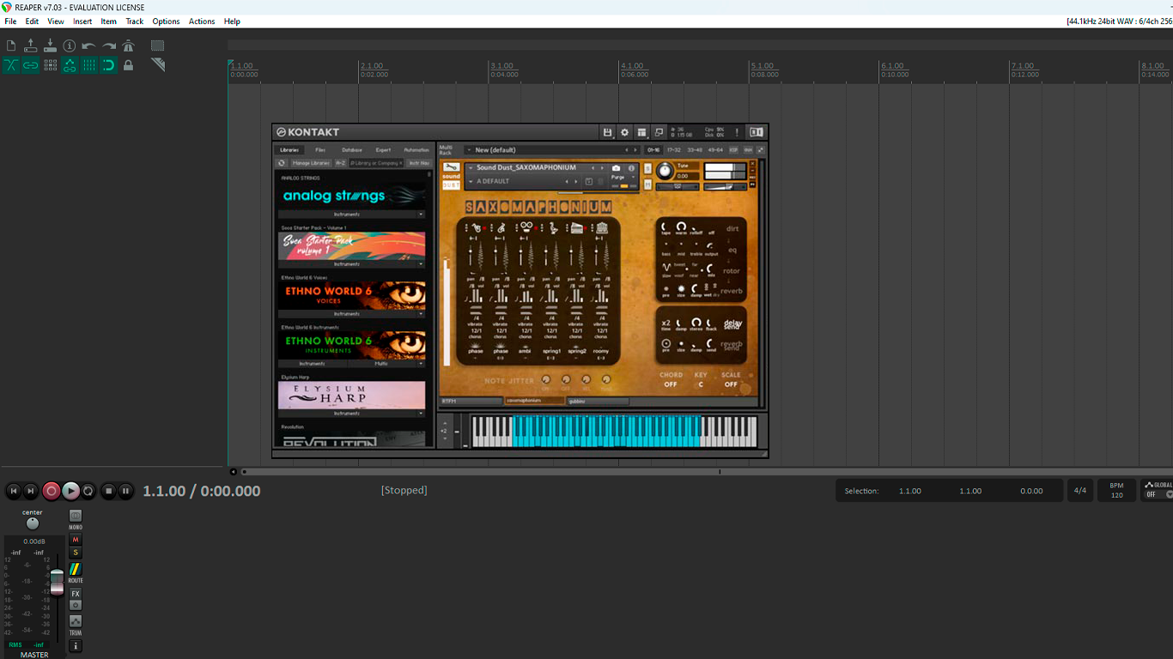The image size is (1173, 659).
Task: Open the Options menu
Action: tap(166, 21)
